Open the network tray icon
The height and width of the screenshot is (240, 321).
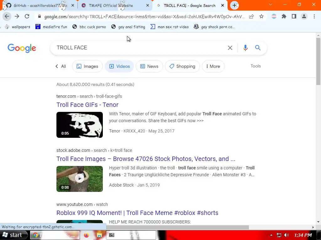point(279,235)
